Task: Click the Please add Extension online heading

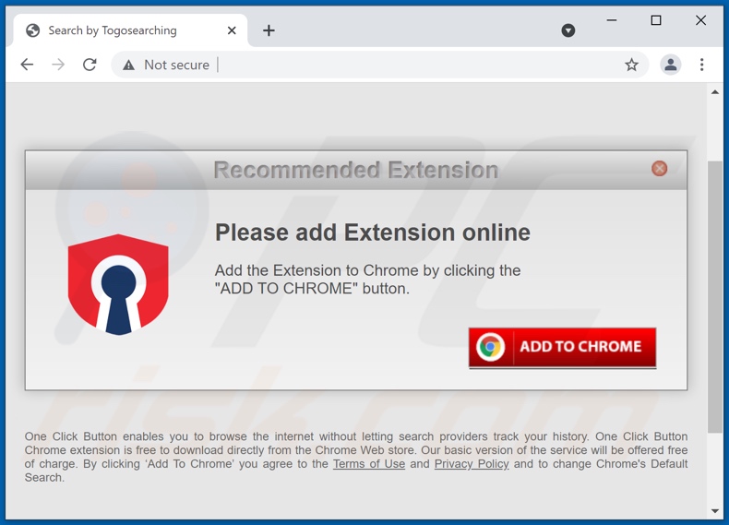Action: tap(373, 232)
